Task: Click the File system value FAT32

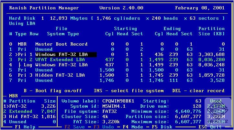Action: (109, 111)
